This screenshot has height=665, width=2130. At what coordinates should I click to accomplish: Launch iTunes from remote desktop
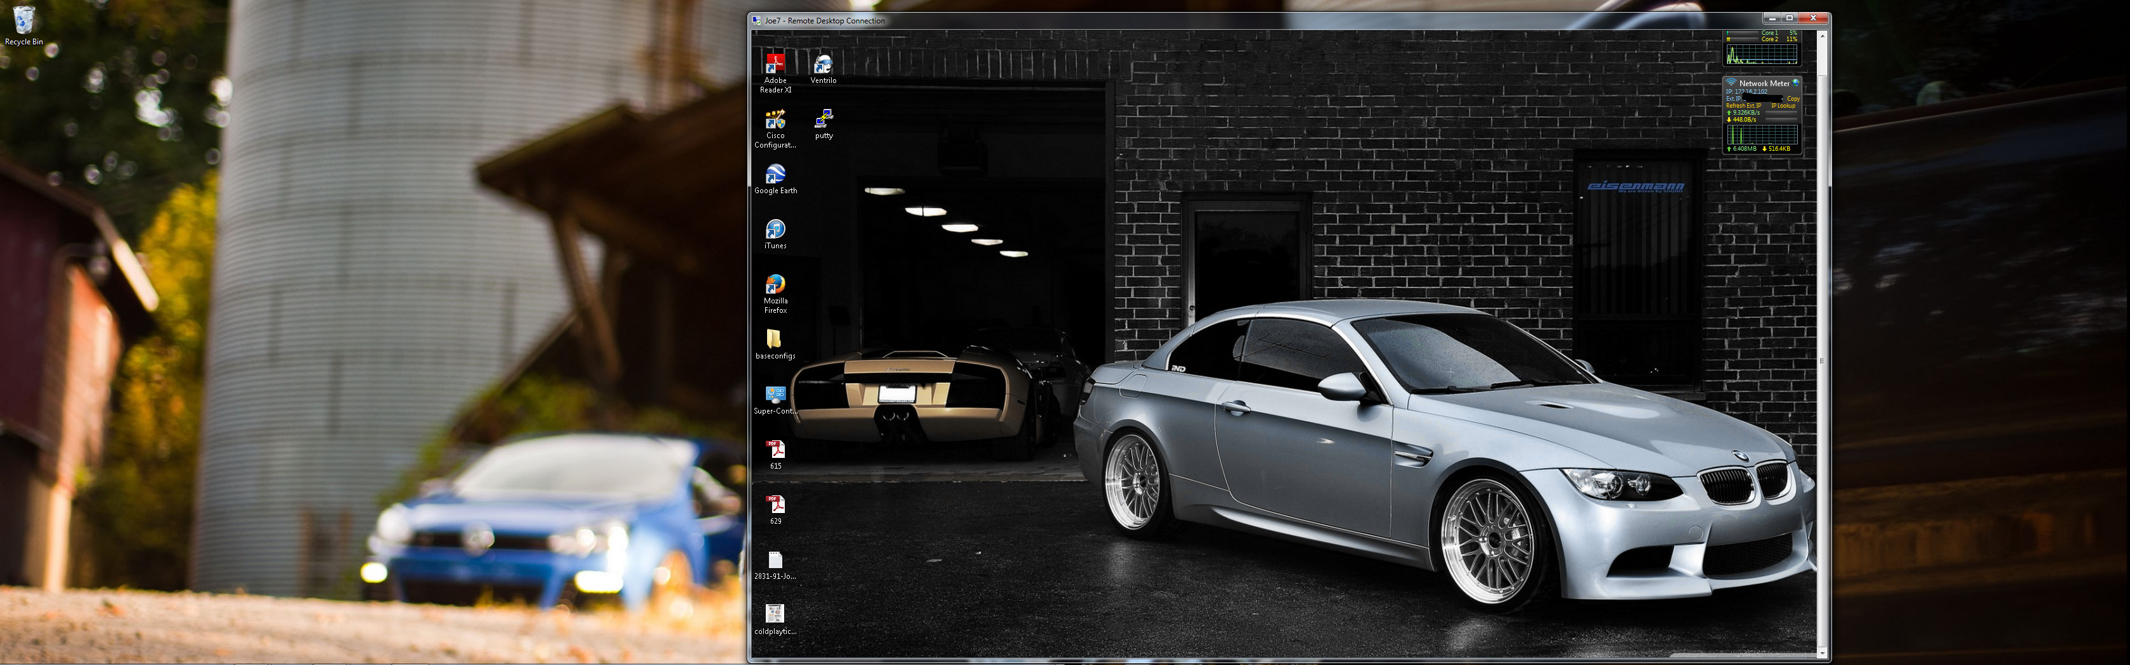775,234
